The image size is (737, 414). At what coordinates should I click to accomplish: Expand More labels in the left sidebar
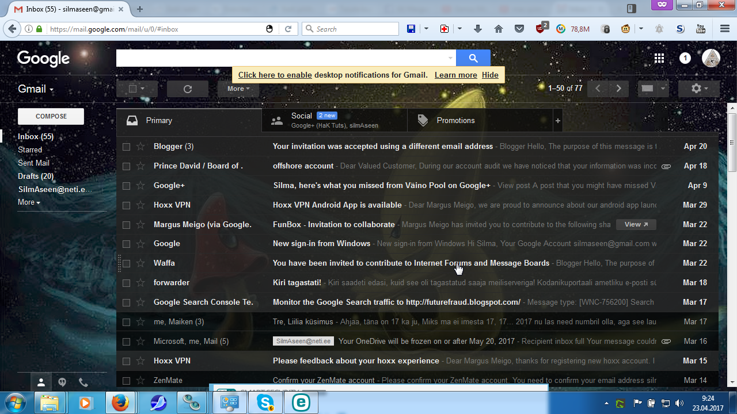29,202
